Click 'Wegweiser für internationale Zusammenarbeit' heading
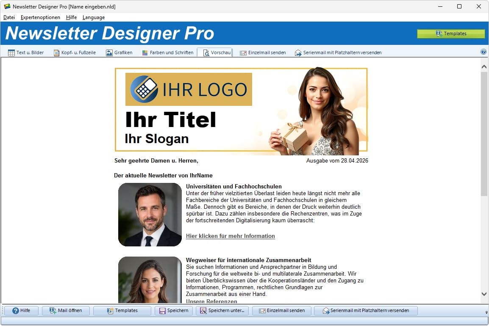 pos(249,260)
